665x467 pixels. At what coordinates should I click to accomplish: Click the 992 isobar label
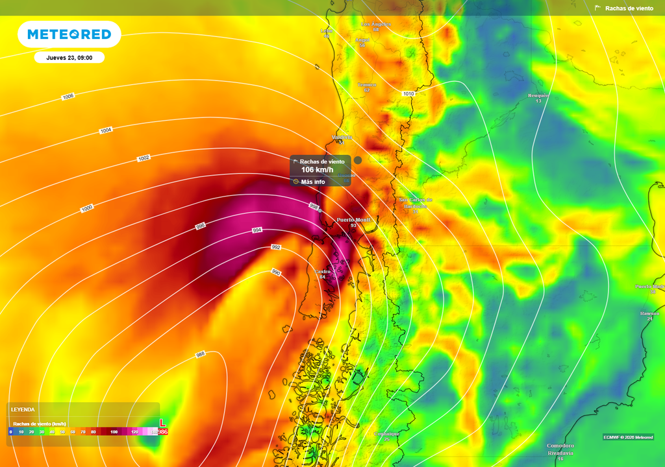click(x=276, y=247)
